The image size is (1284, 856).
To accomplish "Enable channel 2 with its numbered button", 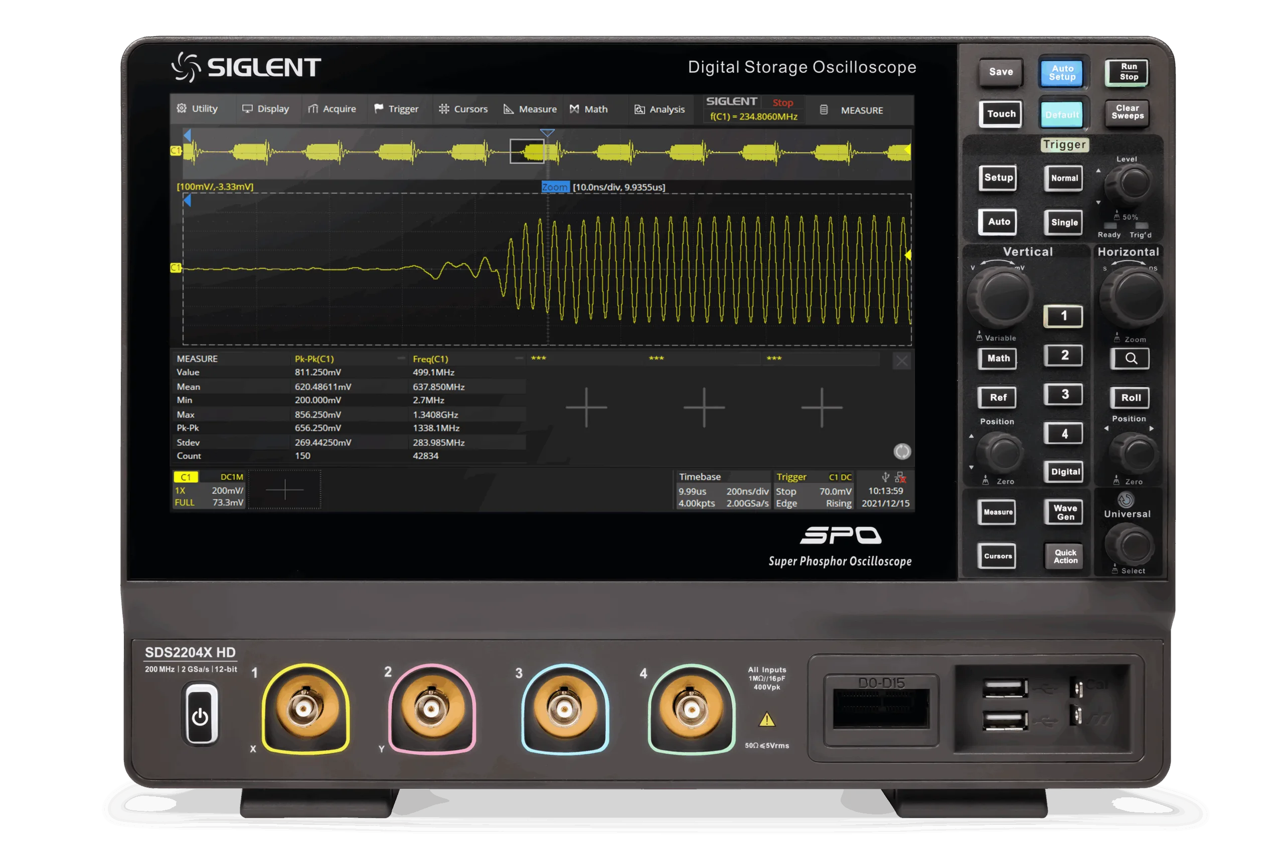I will point(1063,355).
